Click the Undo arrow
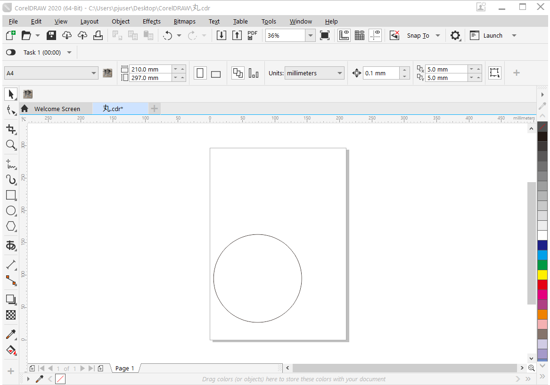 pos(168,35)
